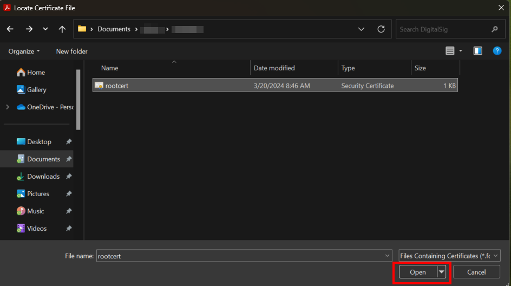Expand the Open button split arrow
511x286 pixels.
[441, 272]
